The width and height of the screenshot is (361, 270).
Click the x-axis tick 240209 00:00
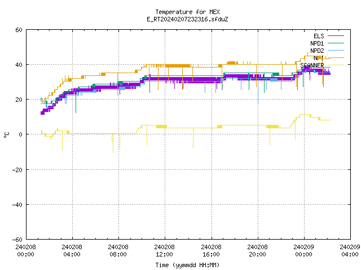tap(304, 251)
